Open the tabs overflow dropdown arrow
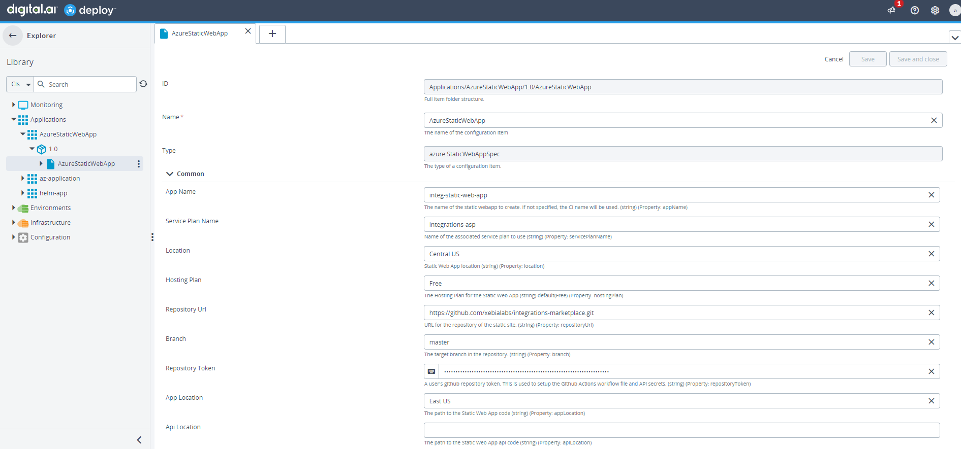Screen dimensions: 961x449 [x=955, y=38]
